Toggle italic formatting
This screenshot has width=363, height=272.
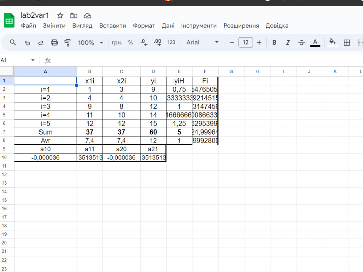coord(288,42)
